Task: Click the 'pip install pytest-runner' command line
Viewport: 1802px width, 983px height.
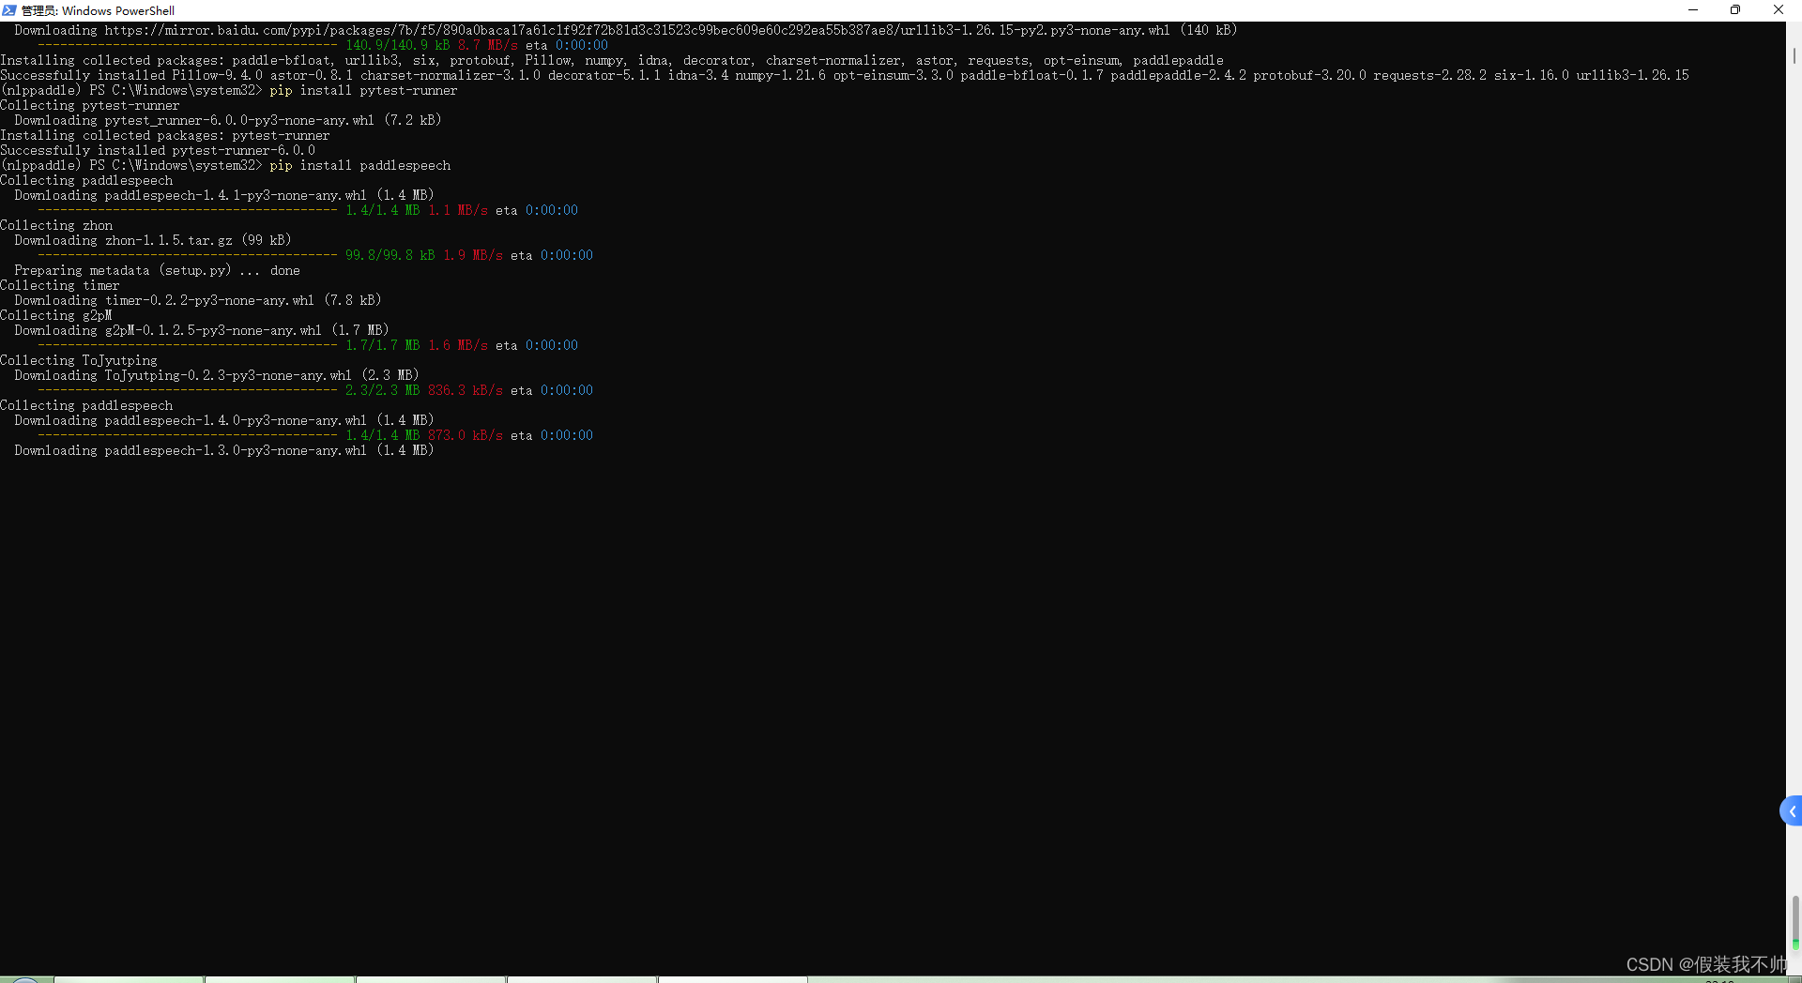Action: click(228, 90)
